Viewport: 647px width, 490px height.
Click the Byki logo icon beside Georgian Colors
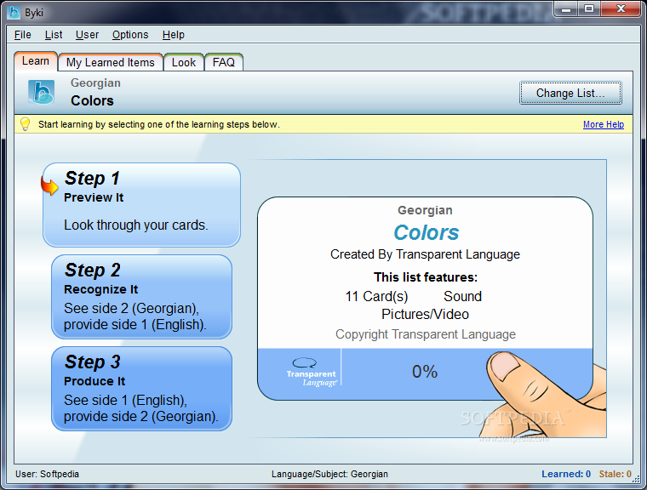tap(41, 93)
